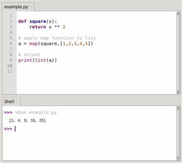
Task: Click line number 4 in gutter
Action: point(11,32)
